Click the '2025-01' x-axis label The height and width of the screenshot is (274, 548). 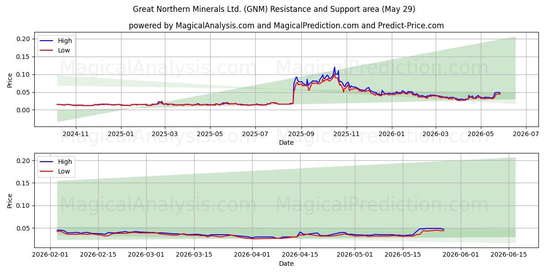(121, 134)
